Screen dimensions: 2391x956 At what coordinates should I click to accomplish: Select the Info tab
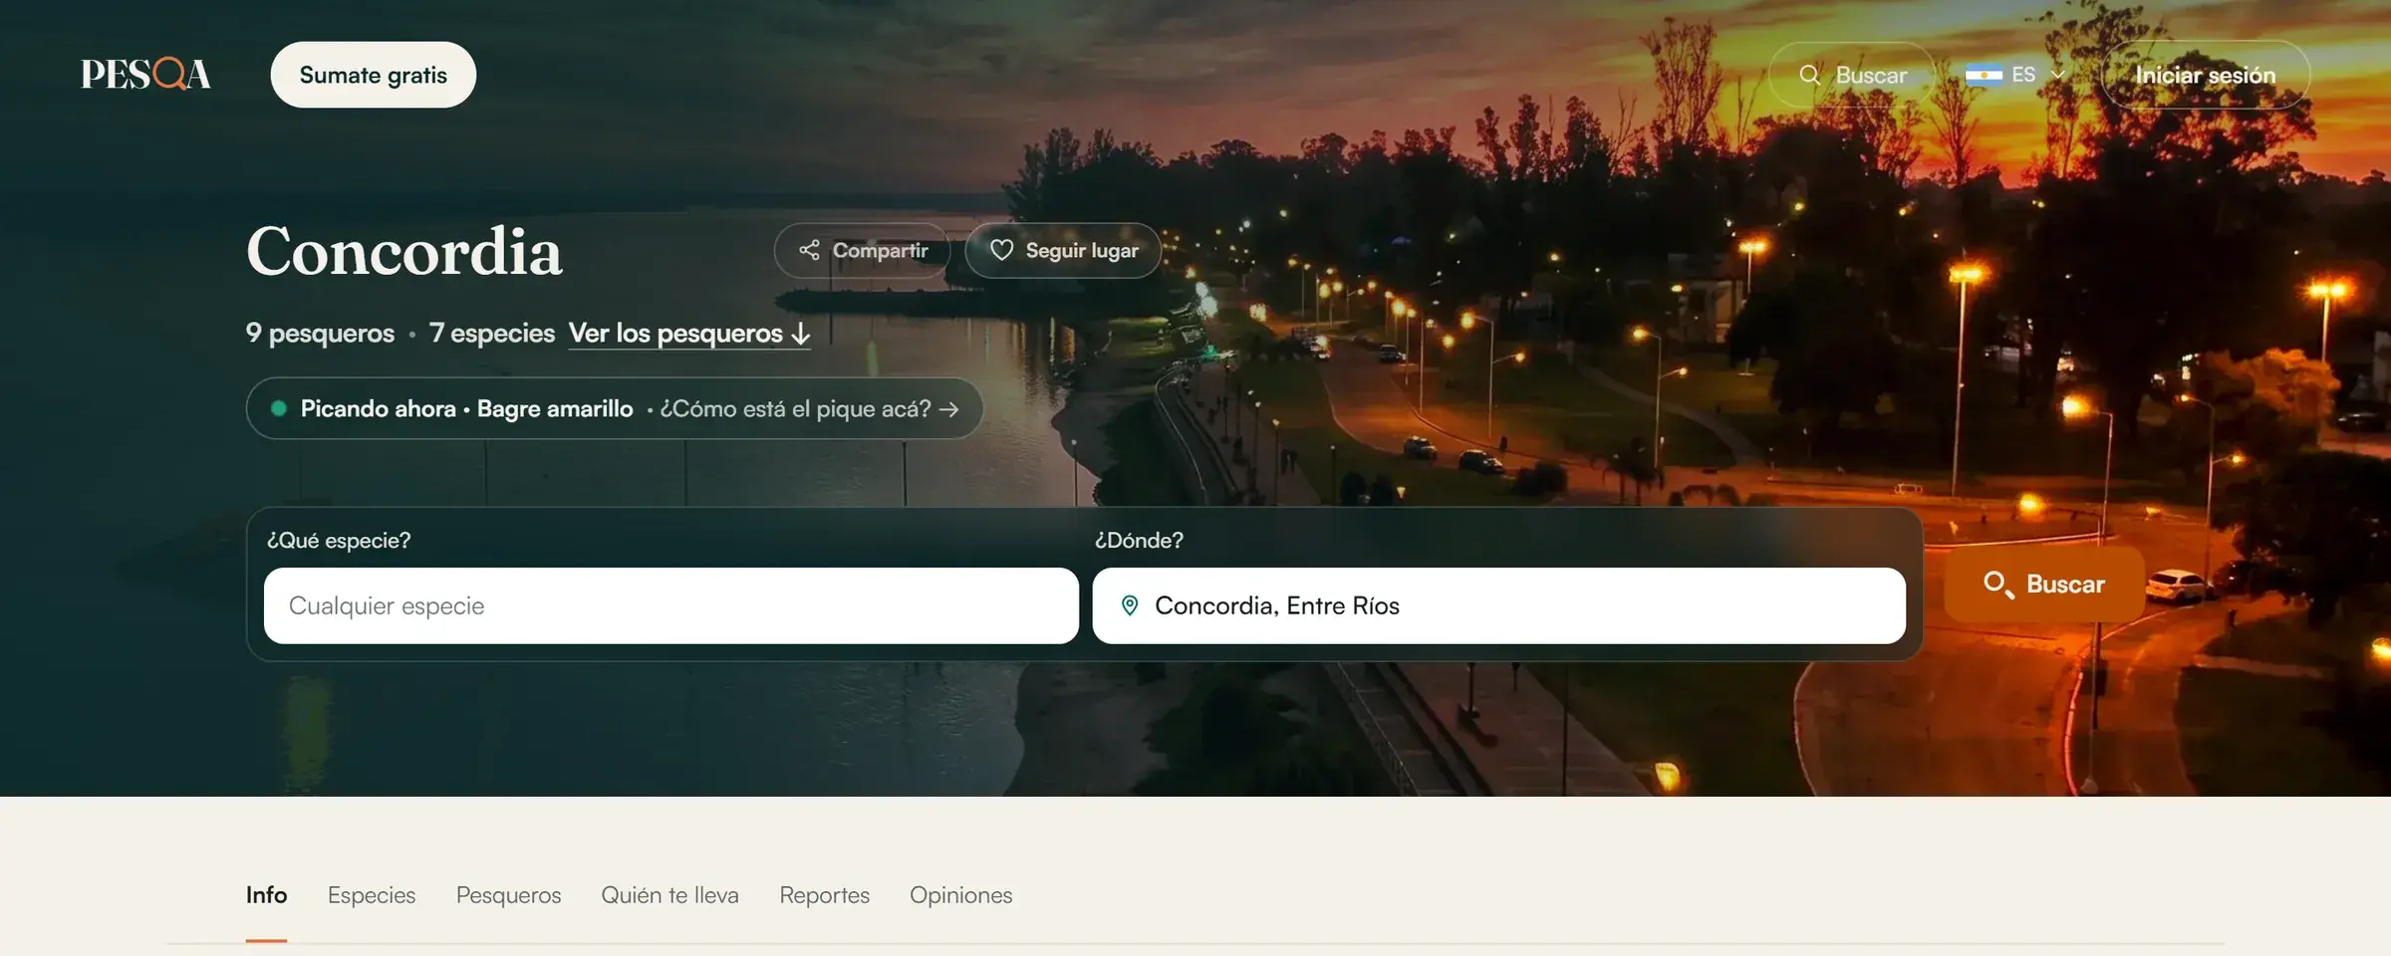(266, 895)
